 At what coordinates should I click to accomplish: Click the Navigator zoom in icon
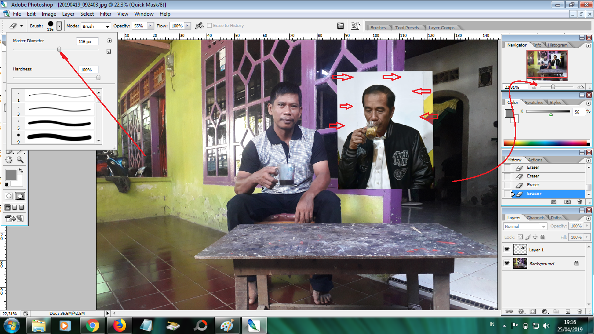tap(581, 87)
